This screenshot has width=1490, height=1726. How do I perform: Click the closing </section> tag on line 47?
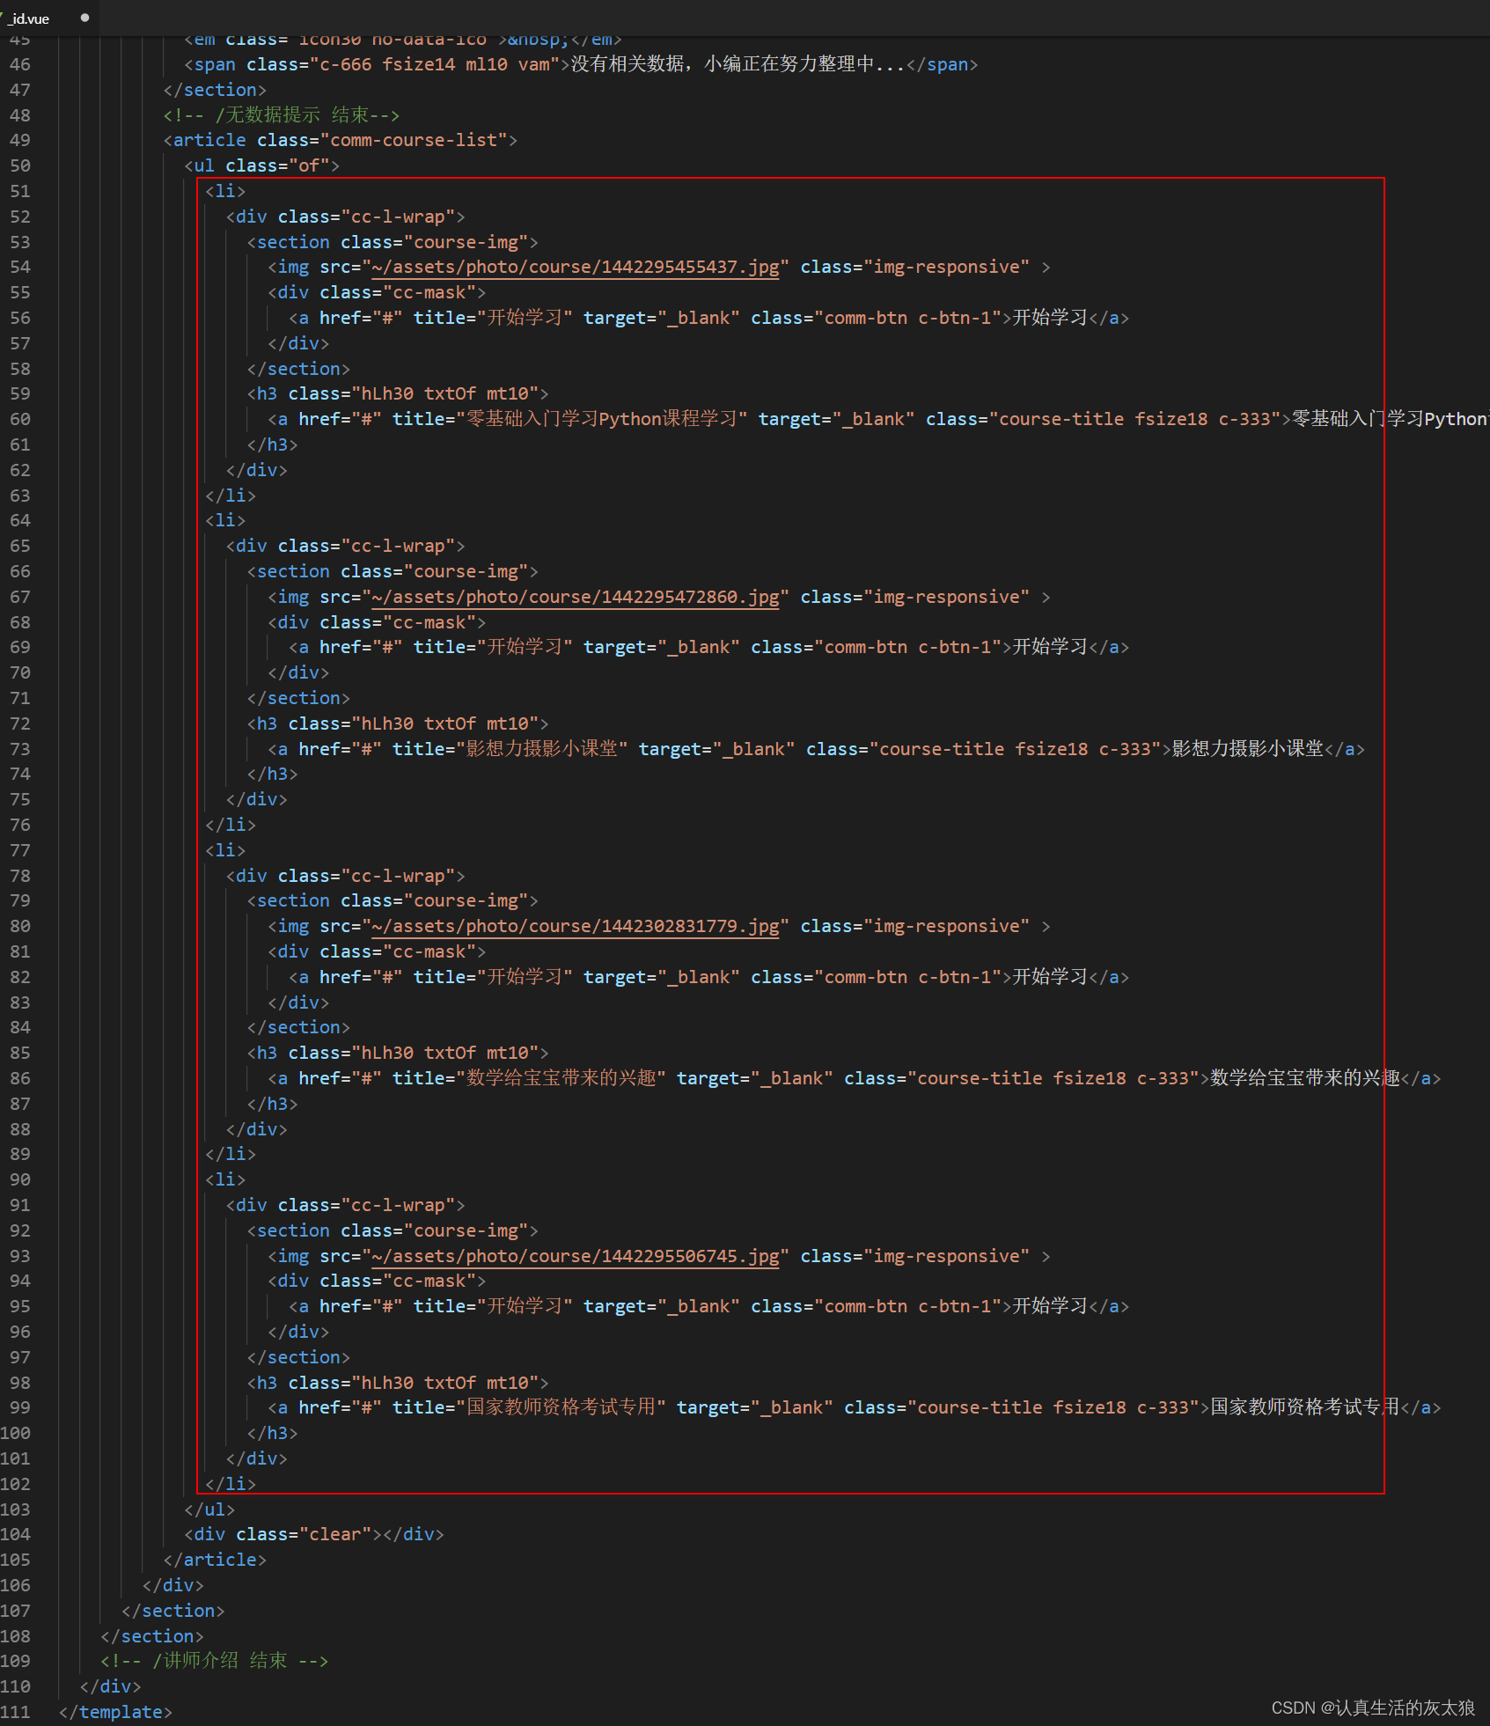(215, 90)
